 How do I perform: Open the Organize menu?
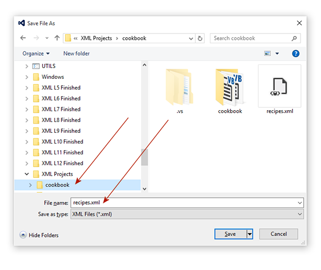point(36,53)
